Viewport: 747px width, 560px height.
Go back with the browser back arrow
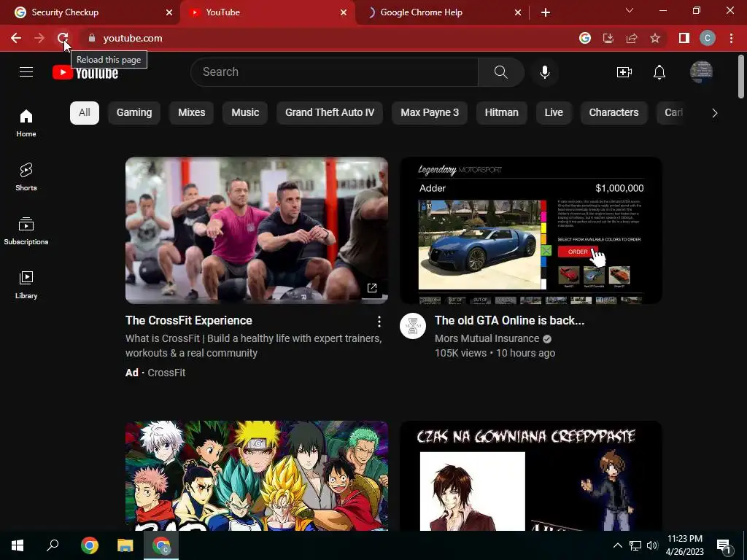coord(16,38)
